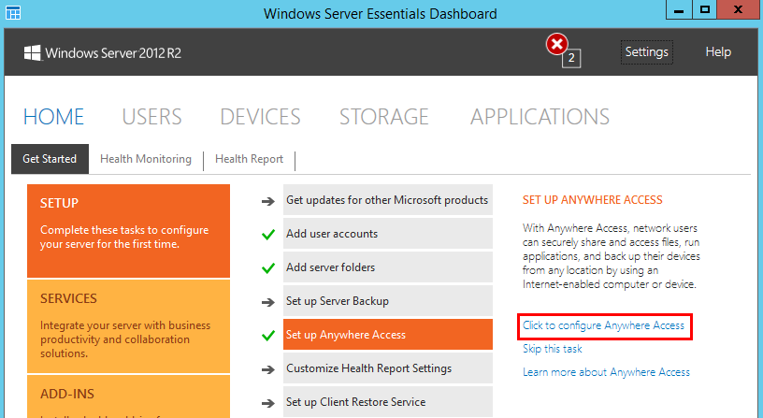Screen dimensions: 763x418
Task: Open the Health Monitoring tab
Action: pyautogui.click(x=146, y=159)
